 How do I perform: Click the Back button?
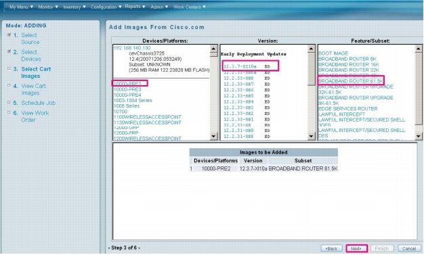click(331, 248)
